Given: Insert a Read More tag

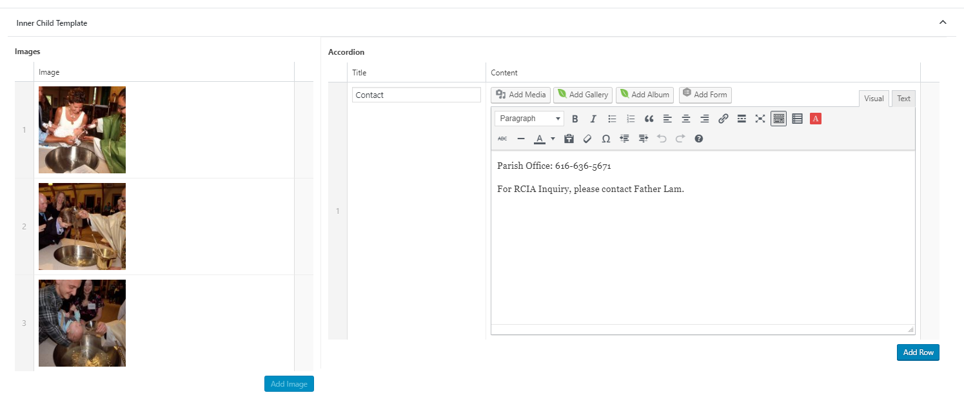Looking at the screenshot, I should (x=742, y=119).
